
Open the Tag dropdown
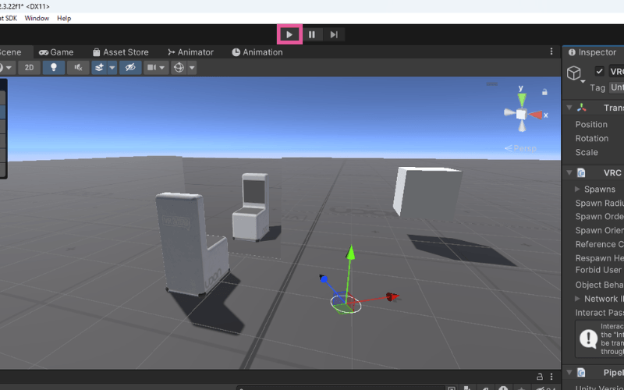click(x=616, y=87)
